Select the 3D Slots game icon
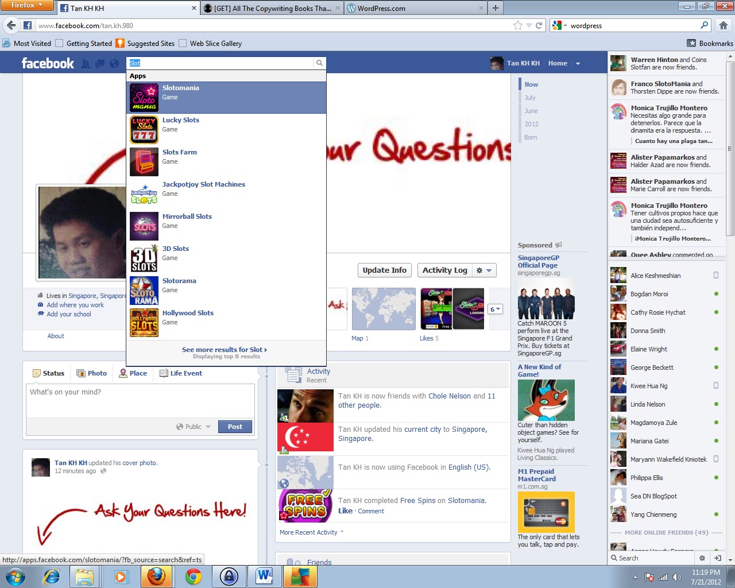The width and height of the screenshot is (735, 588). click(144, 258)
